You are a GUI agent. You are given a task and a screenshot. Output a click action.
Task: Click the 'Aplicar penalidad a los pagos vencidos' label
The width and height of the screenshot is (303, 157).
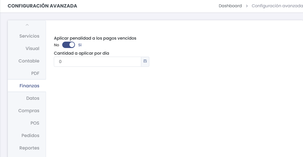[95, 38]
